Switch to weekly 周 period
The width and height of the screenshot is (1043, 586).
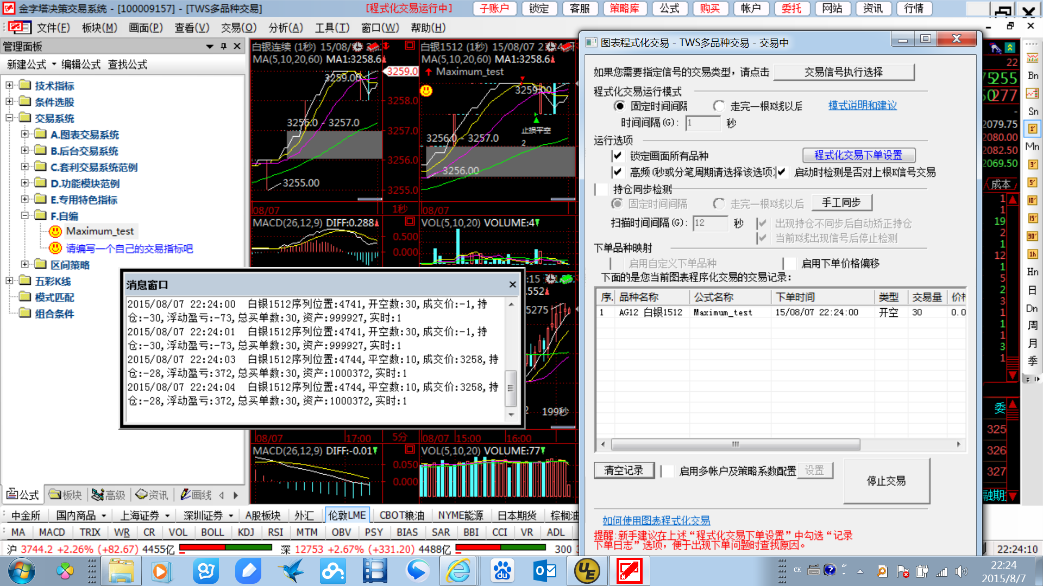[x=1033, y=326]
